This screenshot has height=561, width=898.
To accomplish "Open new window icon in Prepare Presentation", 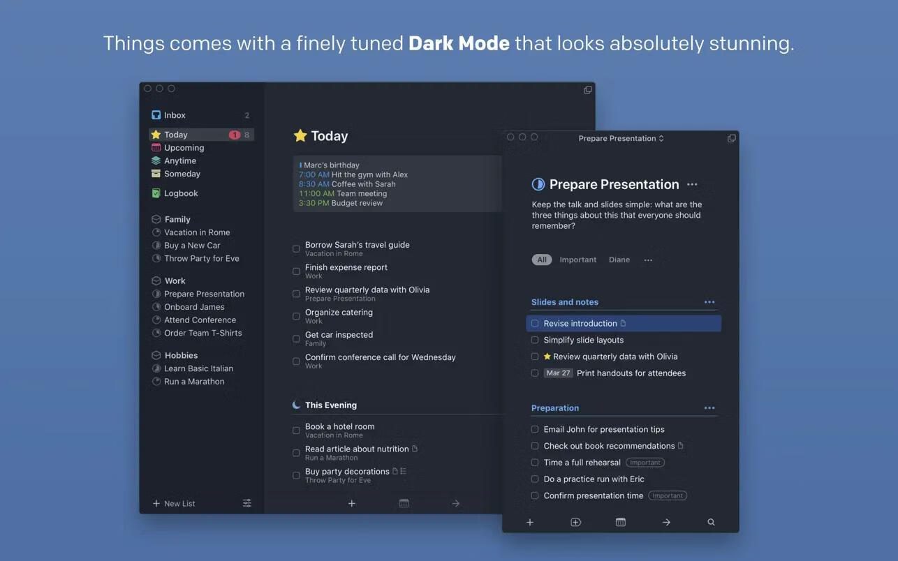I will (731, 138).
